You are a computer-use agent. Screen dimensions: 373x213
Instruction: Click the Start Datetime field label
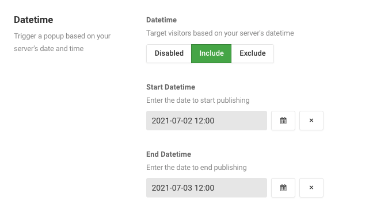click(170, 87)
